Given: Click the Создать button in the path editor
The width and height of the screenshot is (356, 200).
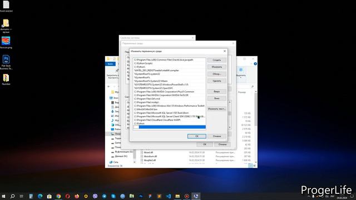Looking at the screenshot, I should pyautogui.click(x=216, y=60).
